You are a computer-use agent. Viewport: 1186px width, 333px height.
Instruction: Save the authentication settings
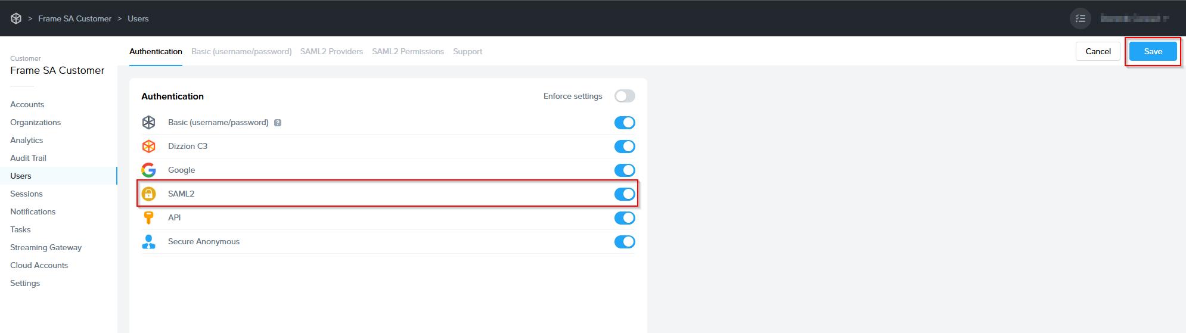point(1153,51)
